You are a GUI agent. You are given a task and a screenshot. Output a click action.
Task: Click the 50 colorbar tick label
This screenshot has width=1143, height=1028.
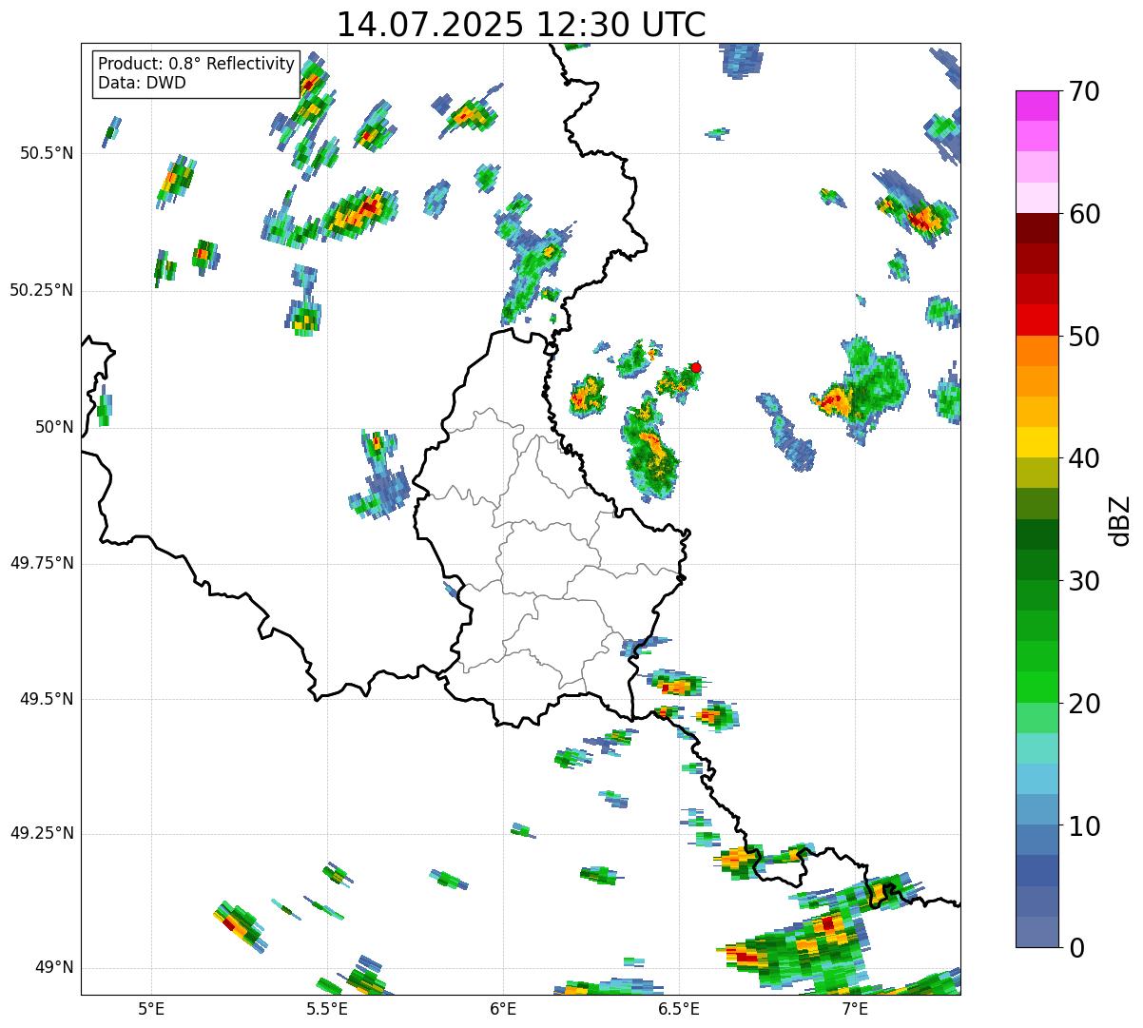coord(1083,337)
